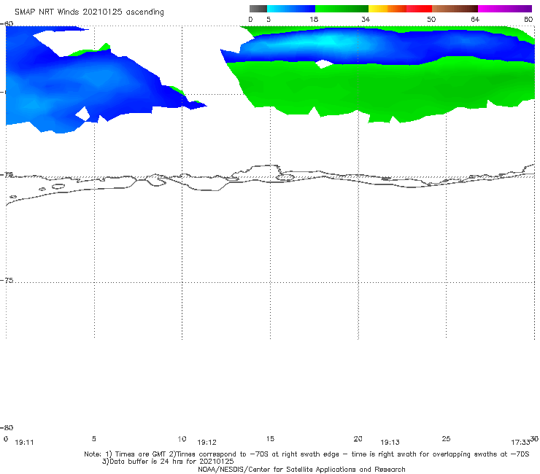Click the NOAA/NESDIS credit line
Screen dimensions: 540x474
301,469
